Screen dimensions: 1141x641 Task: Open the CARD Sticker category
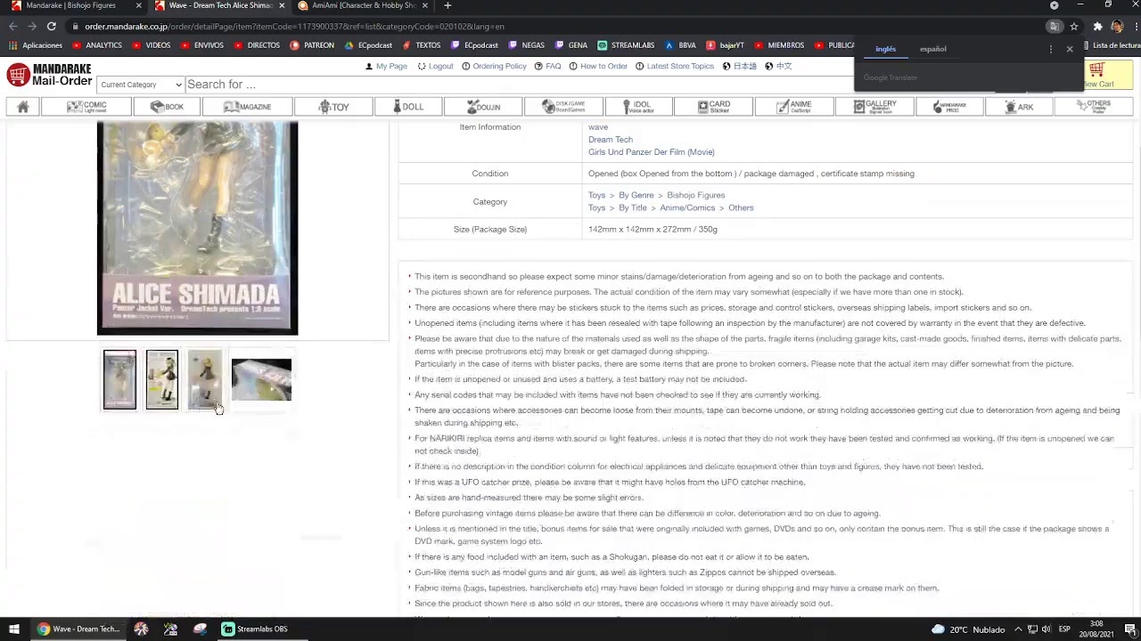(714, 107)
